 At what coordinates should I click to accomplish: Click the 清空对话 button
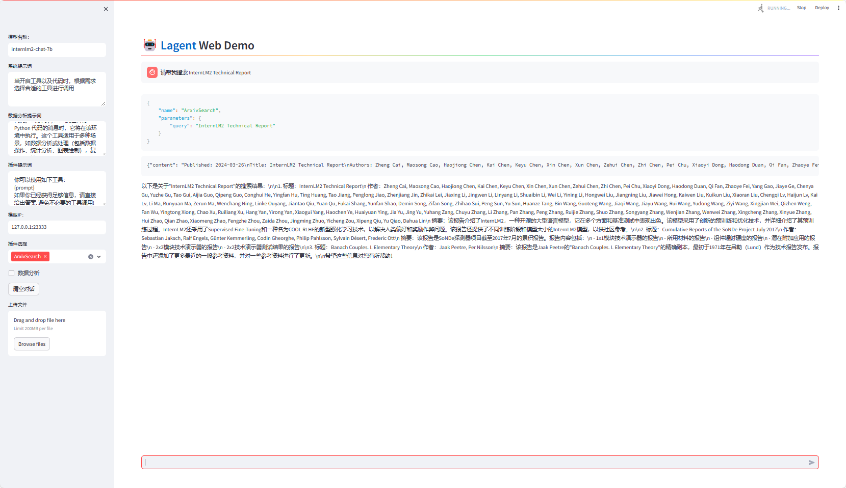[x=23, y=289]
